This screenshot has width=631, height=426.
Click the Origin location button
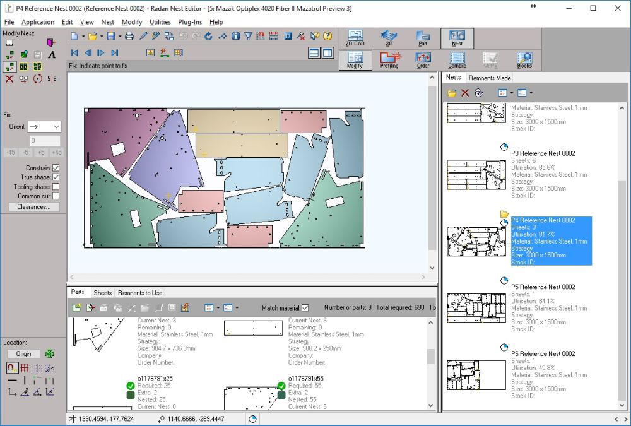(23, 354)
